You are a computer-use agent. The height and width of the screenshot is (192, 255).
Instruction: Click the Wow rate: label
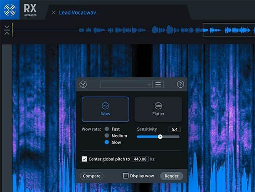click(x=91, y=129)
